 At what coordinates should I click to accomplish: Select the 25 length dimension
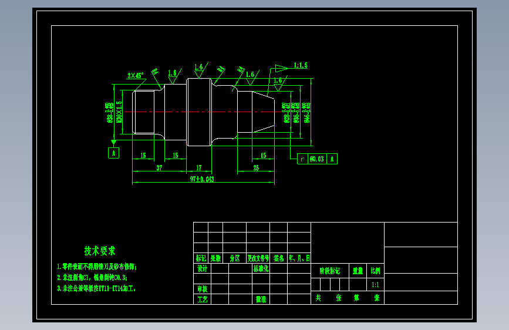[256, 168]
